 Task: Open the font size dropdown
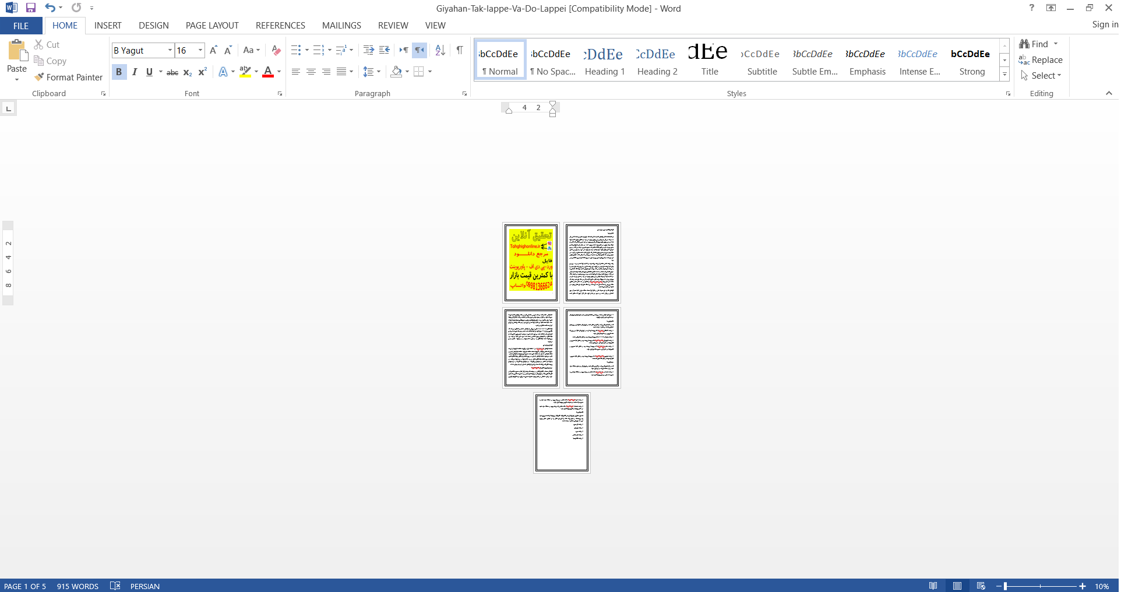200,50
